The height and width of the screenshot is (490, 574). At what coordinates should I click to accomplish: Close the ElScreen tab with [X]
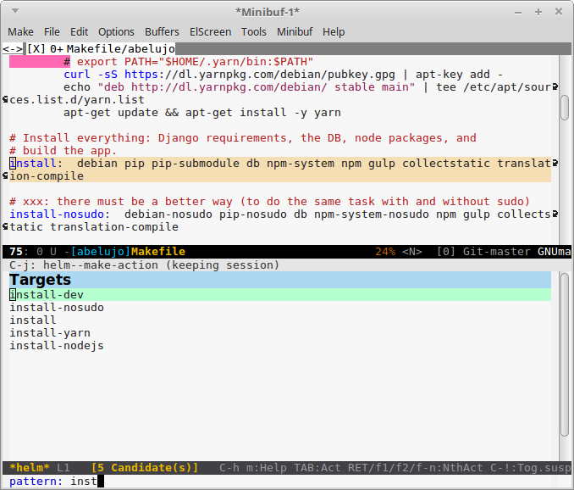(x=36, y=48)
